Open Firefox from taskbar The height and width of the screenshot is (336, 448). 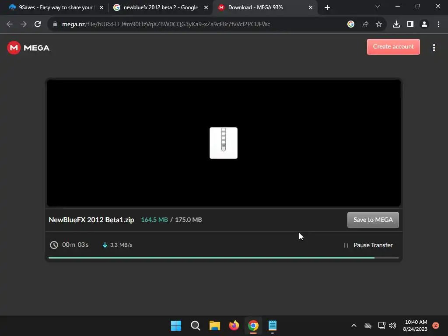click(x=234, y=325)
